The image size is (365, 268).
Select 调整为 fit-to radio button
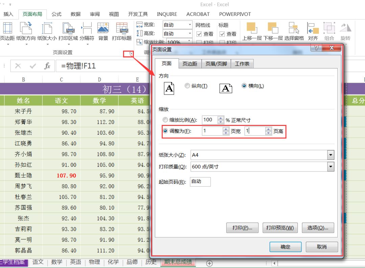coord(165,131)
